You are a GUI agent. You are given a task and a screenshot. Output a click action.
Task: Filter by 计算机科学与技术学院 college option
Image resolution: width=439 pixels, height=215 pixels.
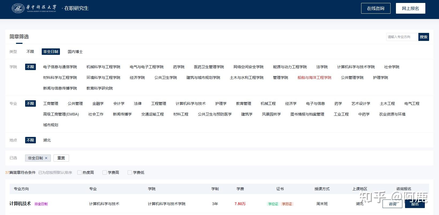point(356,67)
